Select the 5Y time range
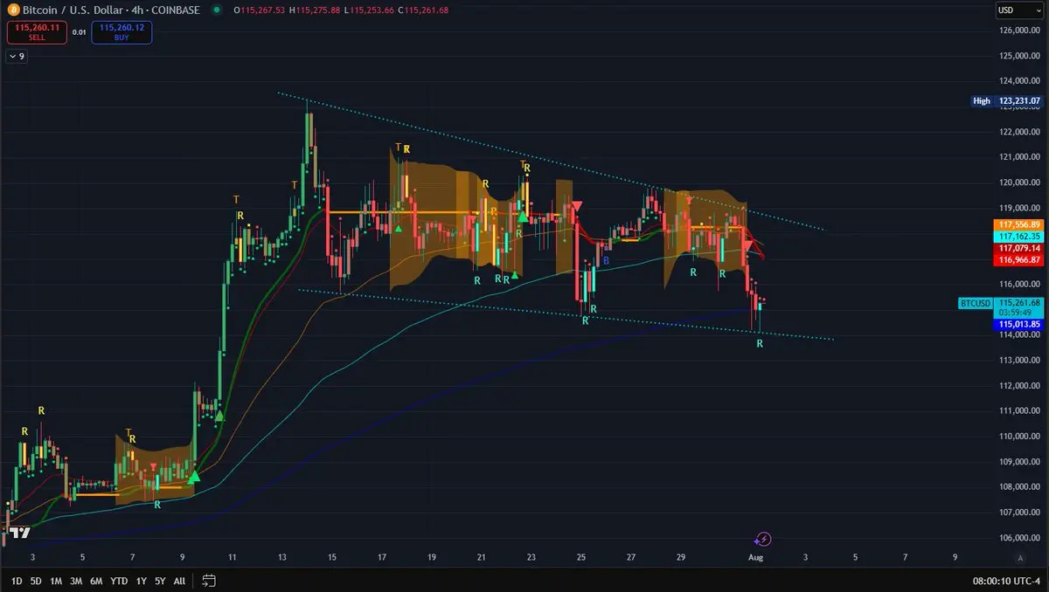1049x592 pixels. tap(160, 581)
